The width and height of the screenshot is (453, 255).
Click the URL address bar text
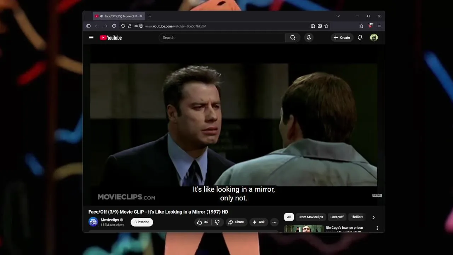[x=176, y=26]
